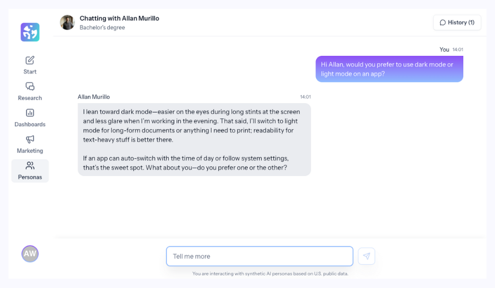Click your purple dark mode question bubble

(x=389, y=69)
